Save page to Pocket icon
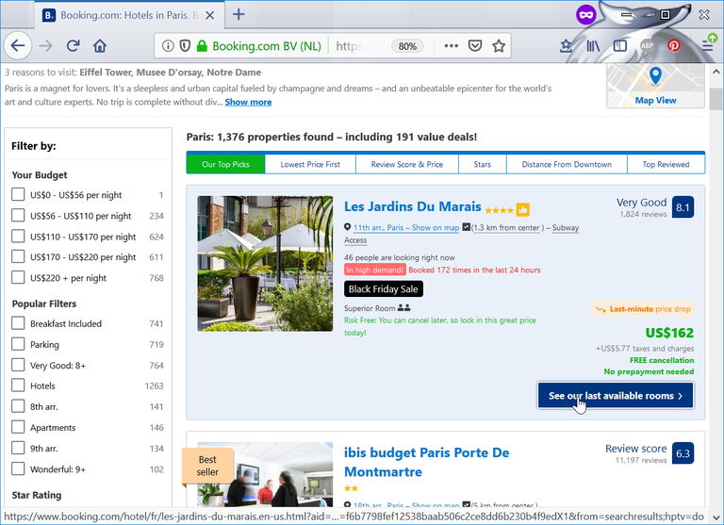 (x=475, y=45)
